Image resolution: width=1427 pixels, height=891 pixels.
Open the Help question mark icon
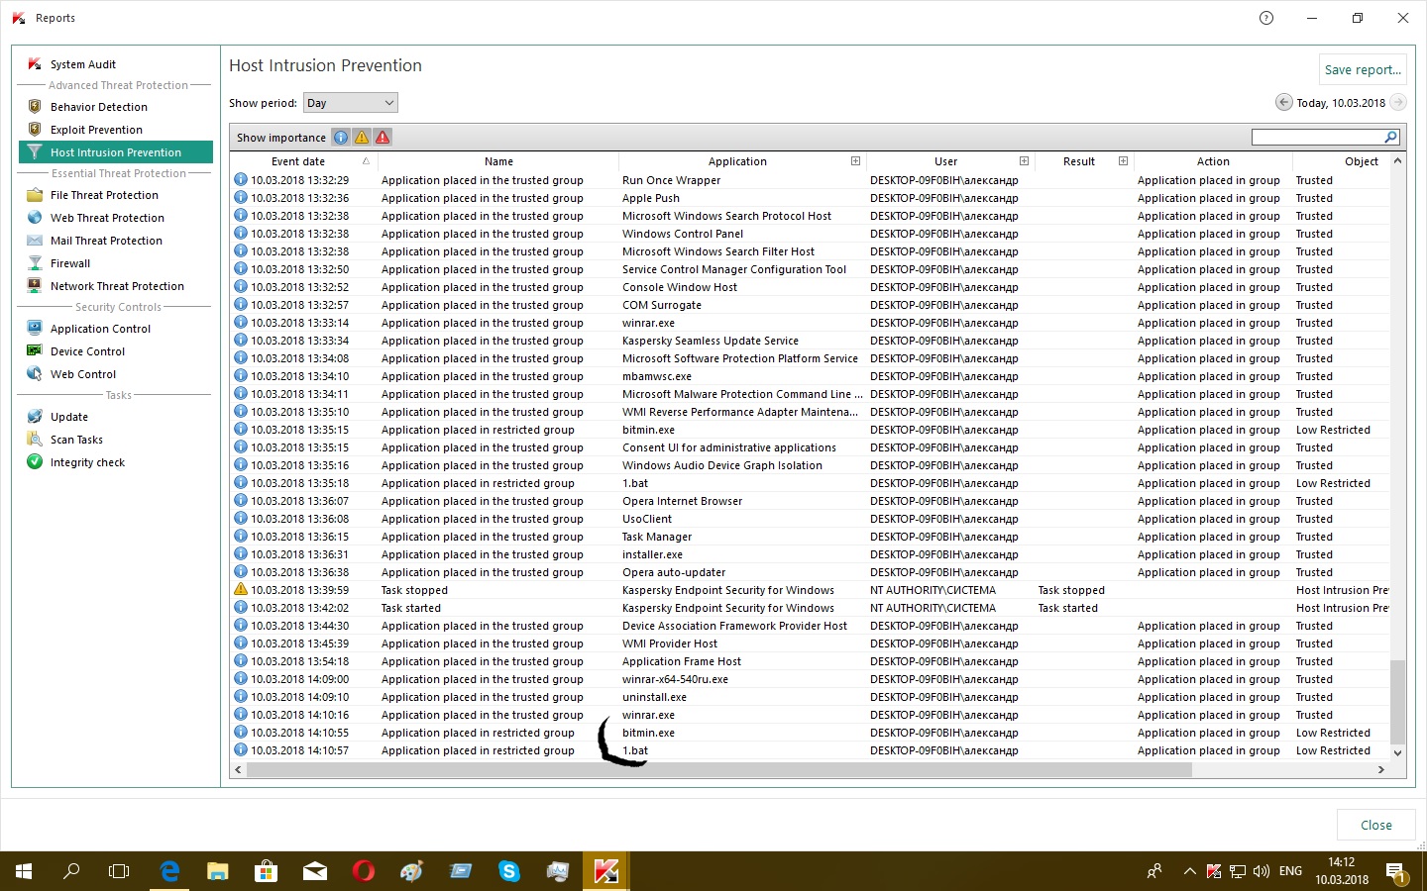click(1266, 18)
